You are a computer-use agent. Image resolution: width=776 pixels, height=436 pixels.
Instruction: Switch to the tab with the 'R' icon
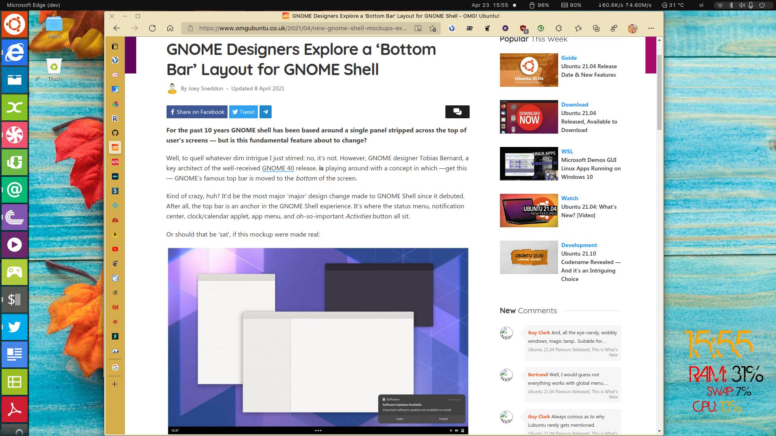[115, 118]
